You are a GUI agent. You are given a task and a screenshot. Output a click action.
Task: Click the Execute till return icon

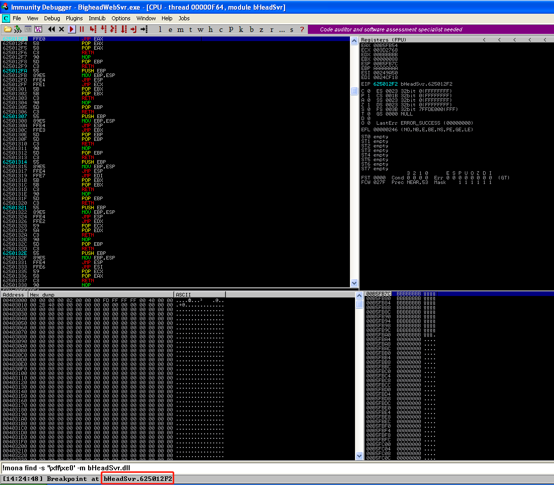point(134,29)
